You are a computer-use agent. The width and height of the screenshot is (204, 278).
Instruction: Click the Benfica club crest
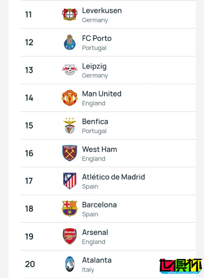[70, 126]
